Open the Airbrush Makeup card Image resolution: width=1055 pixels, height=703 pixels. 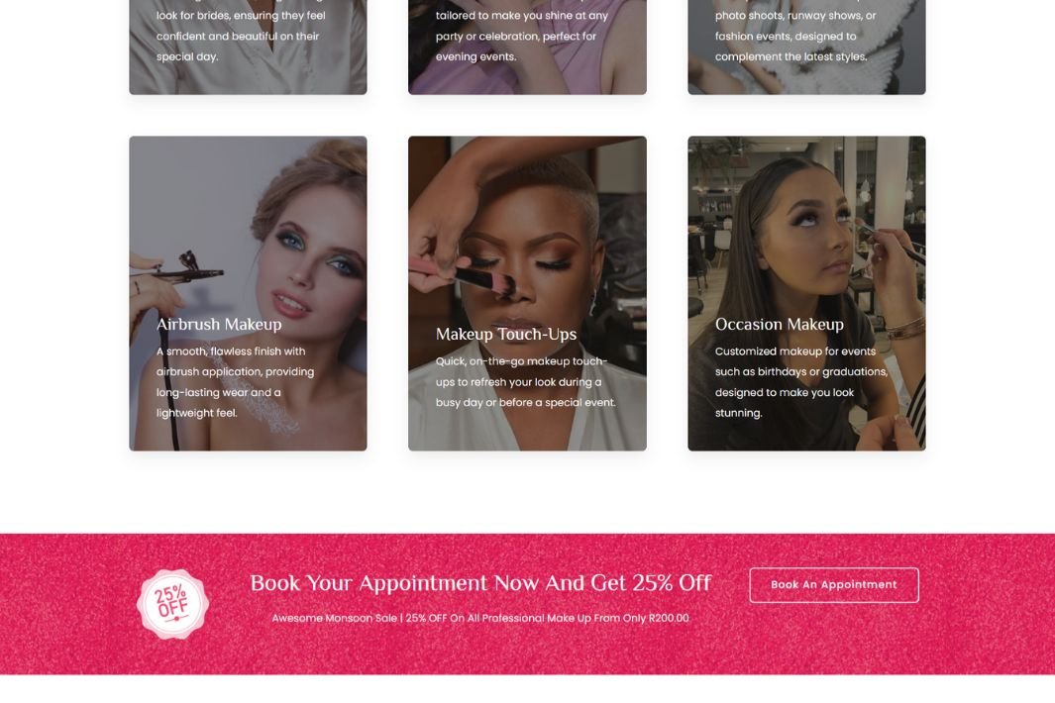click(x=249, y=293)
